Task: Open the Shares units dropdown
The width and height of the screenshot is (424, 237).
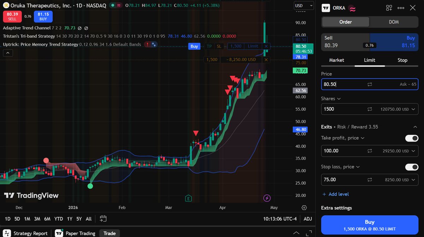Action: 331,99
